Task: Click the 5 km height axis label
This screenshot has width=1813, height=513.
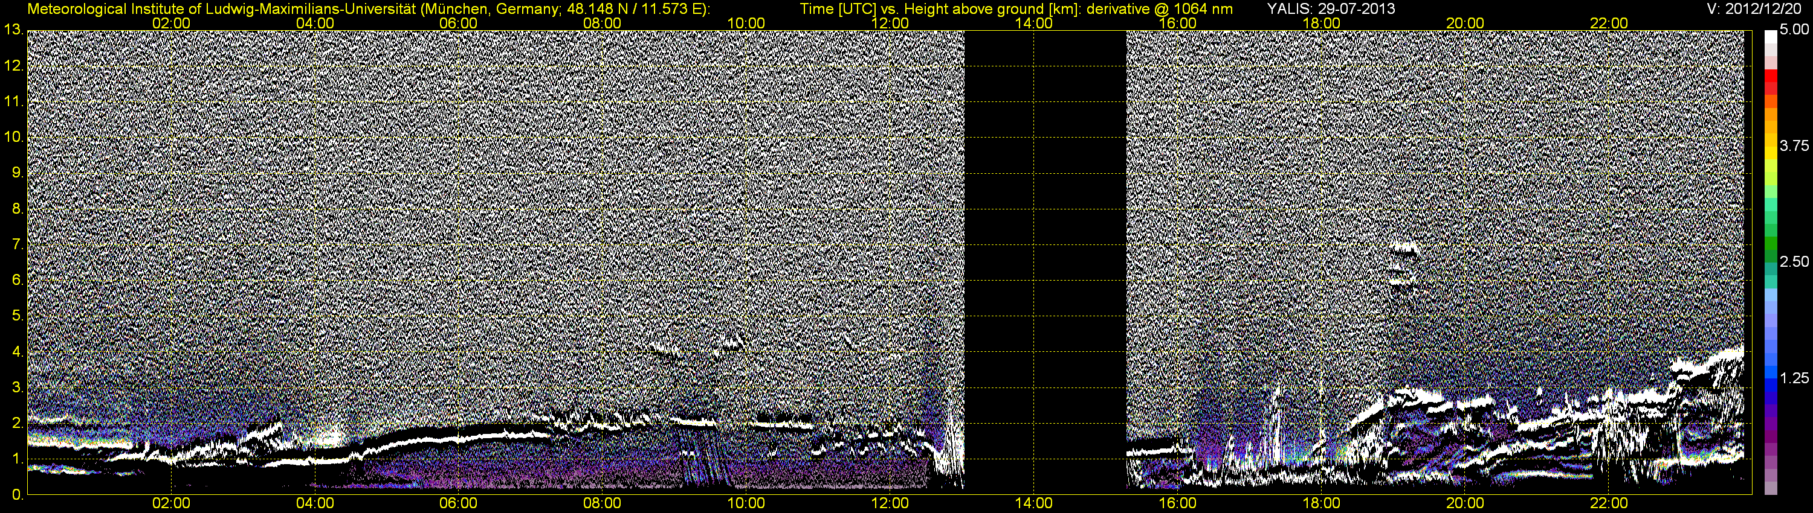Action: [x=17, y=316]
